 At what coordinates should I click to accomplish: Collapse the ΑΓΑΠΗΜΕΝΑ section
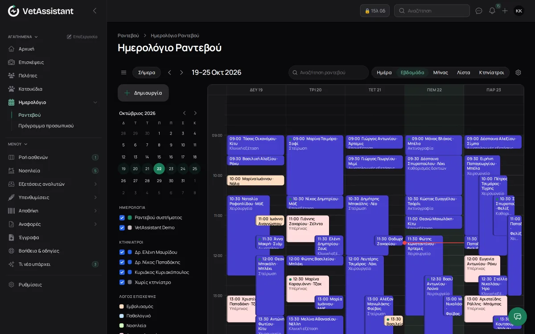click(23, 37)
